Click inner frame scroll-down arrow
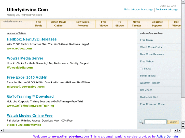Viewport: 185px width, 138px height. 183,127
